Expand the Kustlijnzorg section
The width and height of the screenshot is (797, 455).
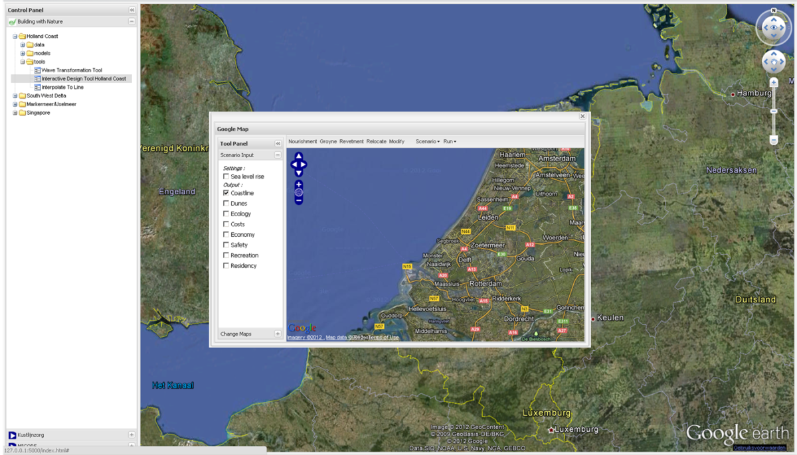(132, 435)
